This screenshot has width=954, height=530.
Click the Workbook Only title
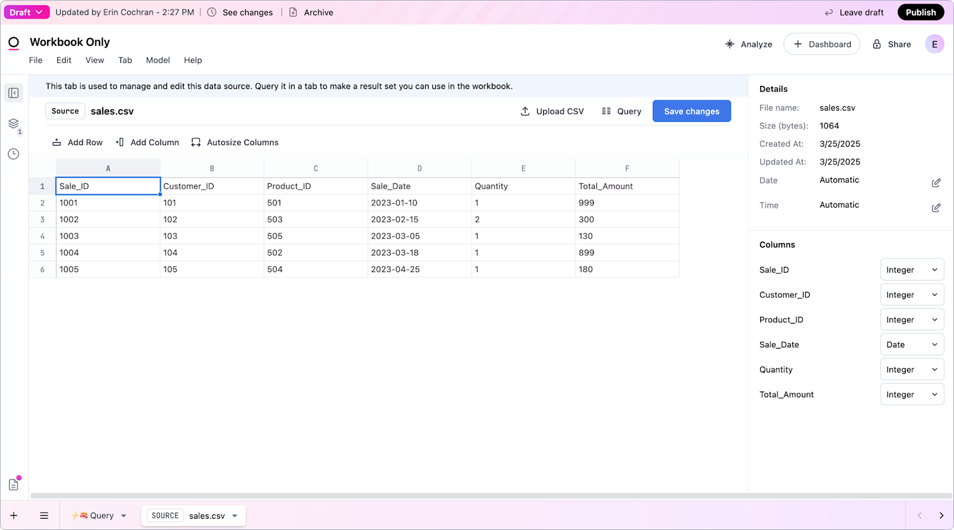(x=70, y=42)
